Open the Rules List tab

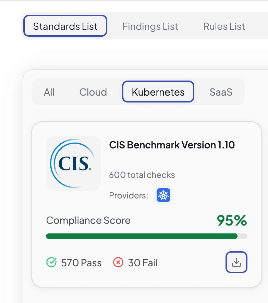pyautogui.click(x=224, y=26)
